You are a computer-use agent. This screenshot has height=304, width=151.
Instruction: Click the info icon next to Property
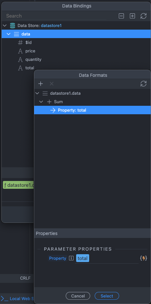(x=71, y=258)
